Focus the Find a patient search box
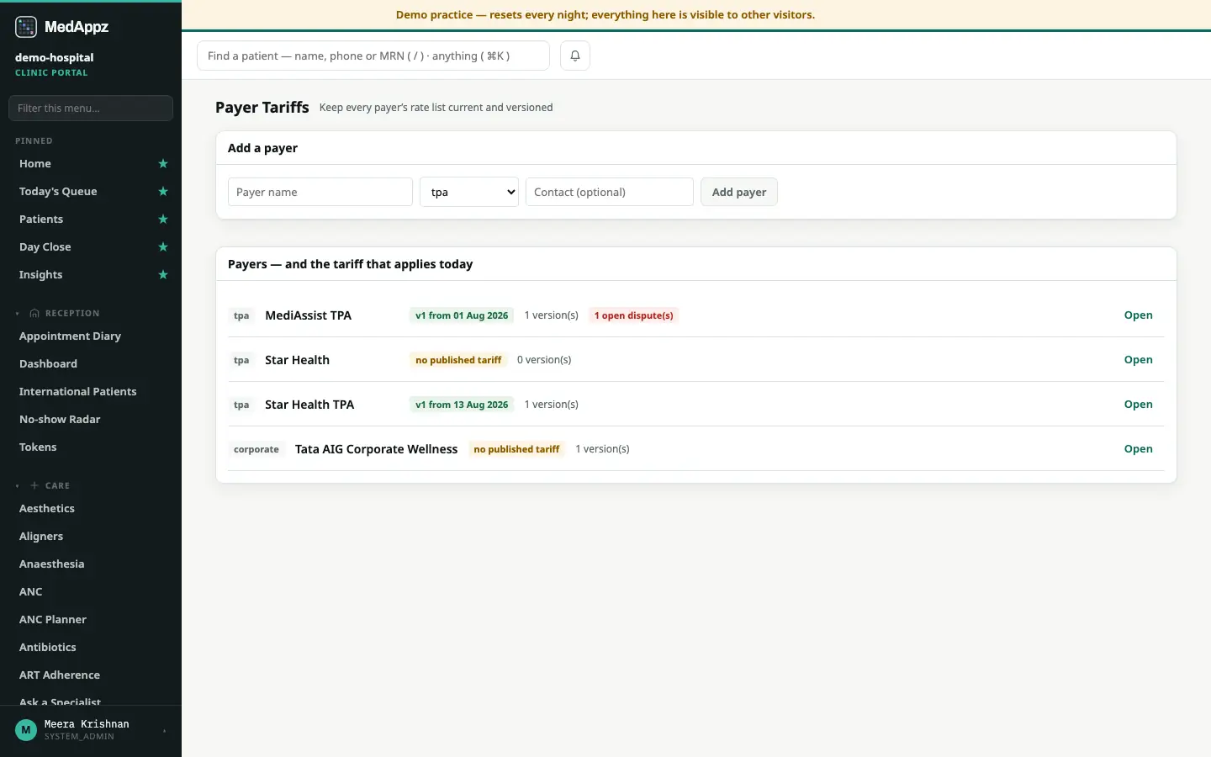 tap(373, 56)
